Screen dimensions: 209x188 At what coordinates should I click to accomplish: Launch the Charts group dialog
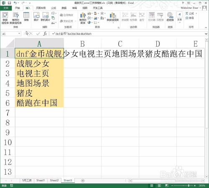coord(119,28)
